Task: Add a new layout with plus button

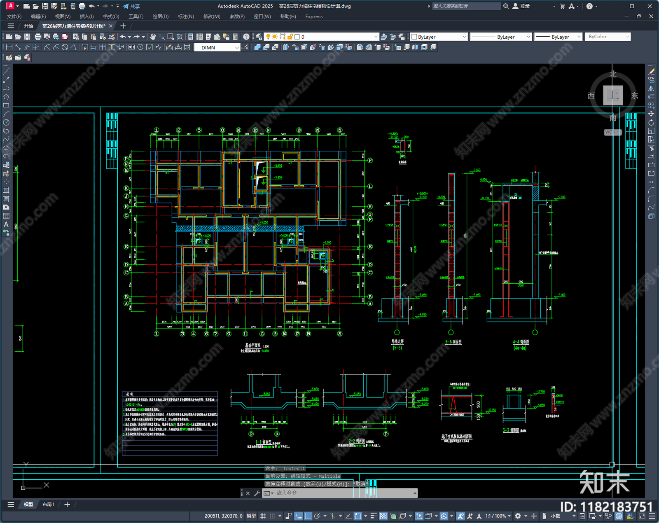Action: [67, 504]
